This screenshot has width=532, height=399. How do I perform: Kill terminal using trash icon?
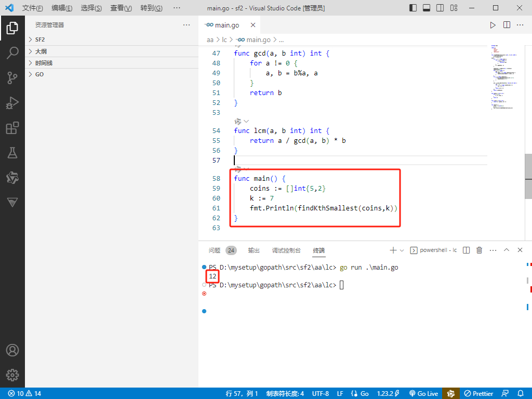click(479, 250)
